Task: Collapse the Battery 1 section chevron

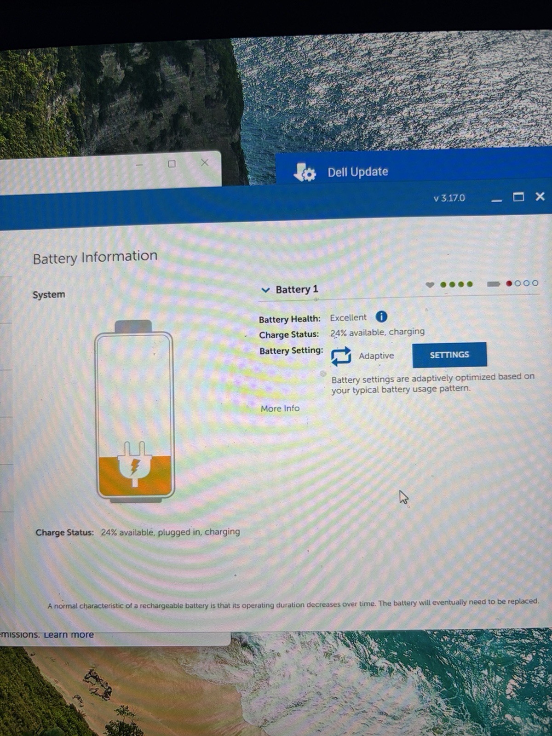Action: tap(265, 290)
